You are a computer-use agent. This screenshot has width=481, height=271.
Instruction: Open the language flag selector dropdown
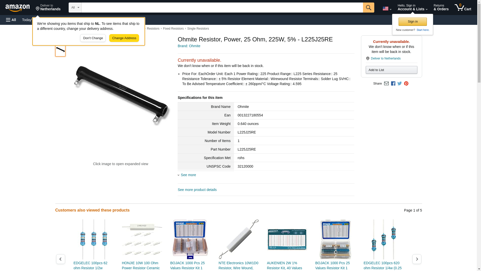[x=387, y=9]
